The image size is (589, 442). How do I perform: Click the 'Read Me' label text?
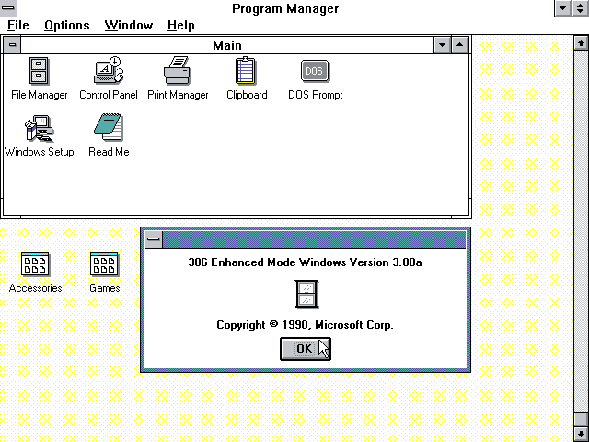109,152
